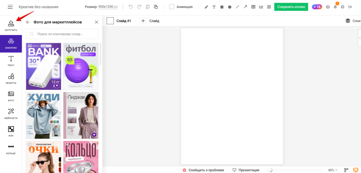Open the Фото sidebar section
Viewport: 361px width, 173px height.
[x=11, y=96]
